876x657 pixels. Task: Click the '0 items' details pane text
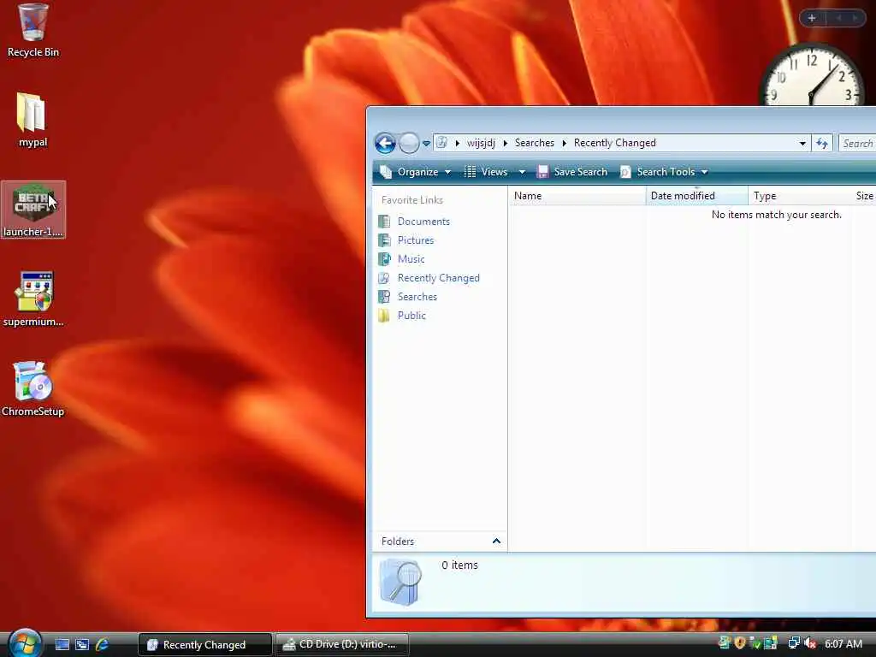tap(459, 565)
